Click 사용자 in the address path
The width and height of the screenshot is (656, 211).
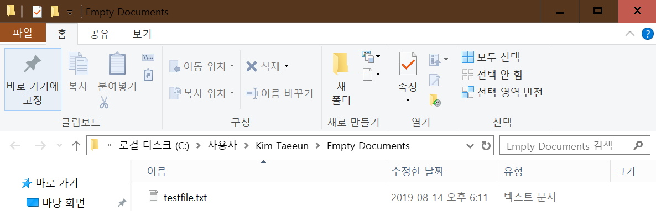pos(222,146)
